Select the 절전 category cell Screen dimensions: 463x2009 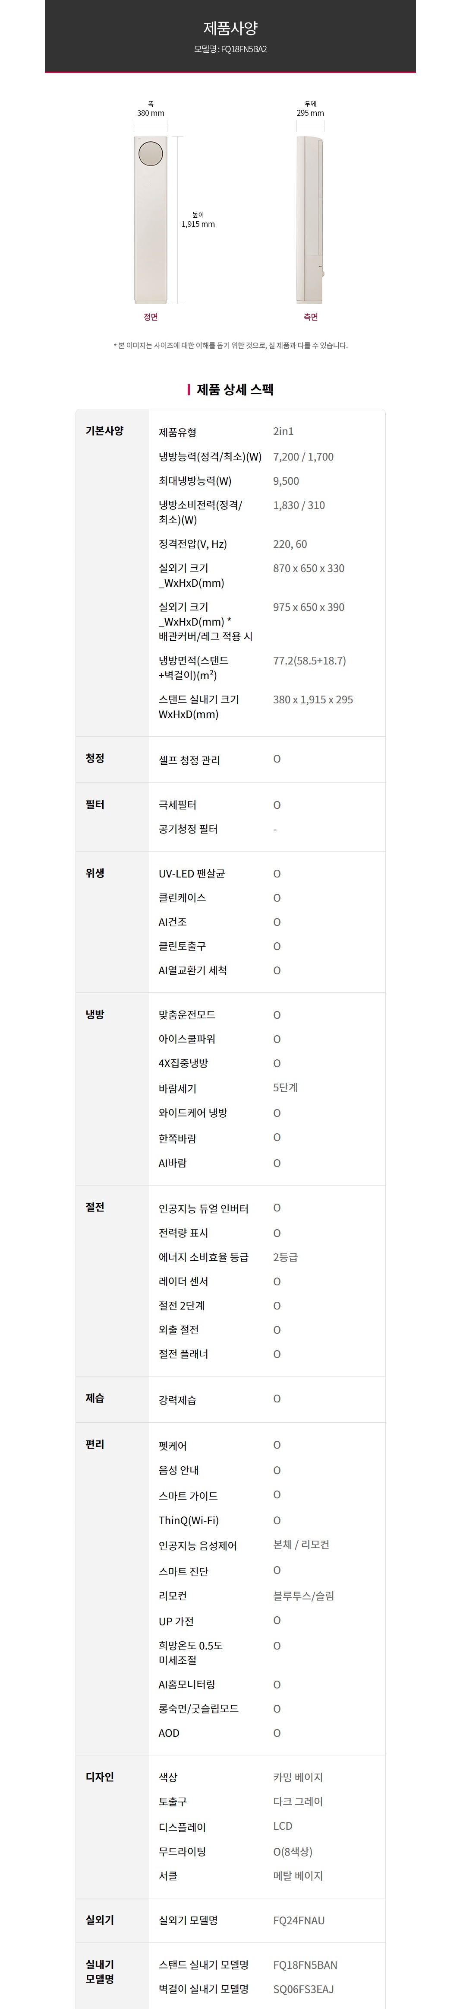click(x=112, y=1281)
